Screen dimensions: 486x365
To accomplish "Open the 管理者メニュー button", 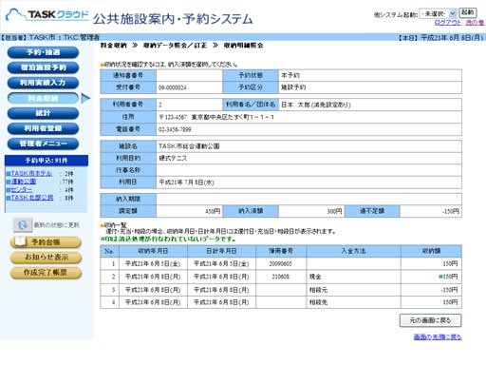I will (43, 144).
